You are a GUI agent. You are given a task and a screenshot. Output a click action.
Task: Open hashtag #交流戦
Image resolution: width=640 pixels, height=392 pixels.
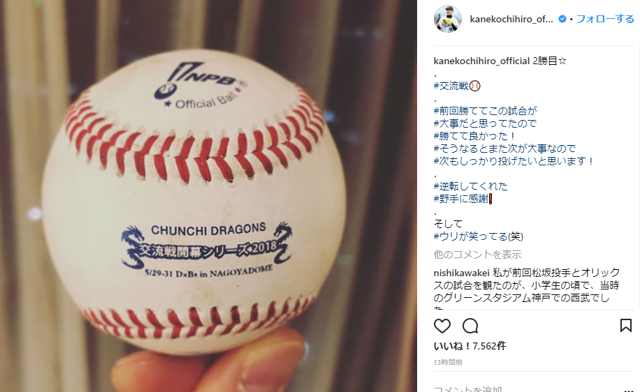pos(451,86)
